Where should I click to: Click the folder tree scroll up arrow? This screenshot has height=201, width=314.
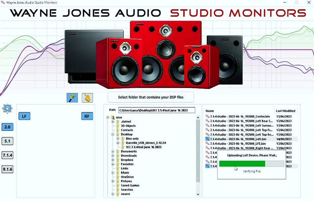pyautogui.click(x=198, y=117)
